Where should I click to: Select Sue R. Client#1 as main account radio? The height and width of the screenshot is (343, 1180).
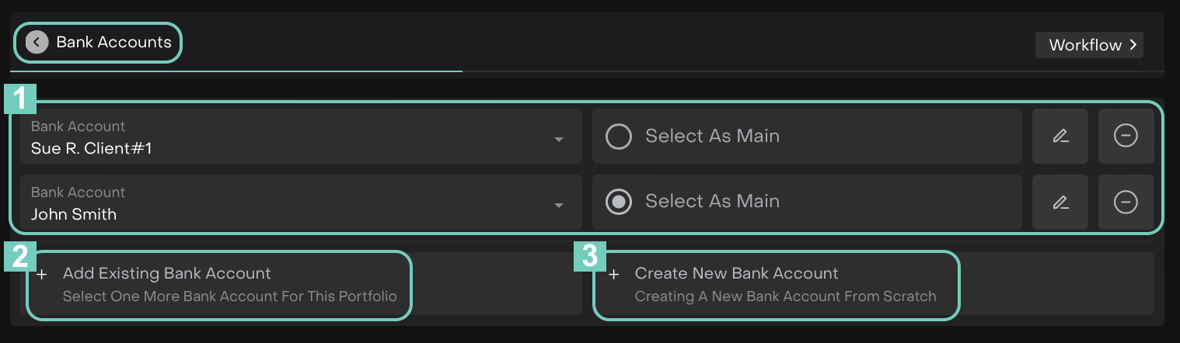point(619,137)
